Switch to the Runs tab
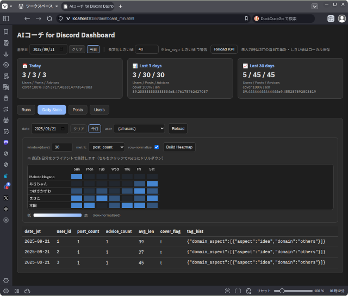The height and width of the screenshot is (296, 348). pyautogui.click(x=26, y=110)
